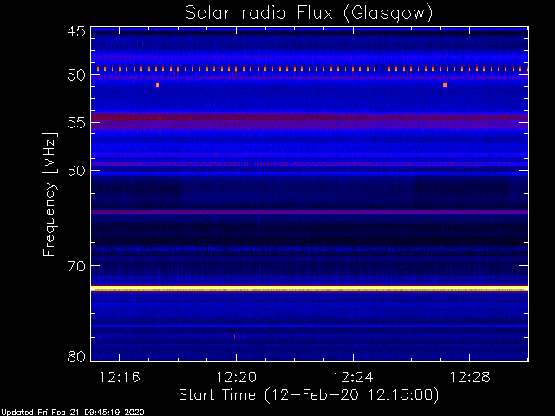This screenshot has width=555, height=416.
Task: Click the '45' frequency axis label
Action: coord(76,32)
